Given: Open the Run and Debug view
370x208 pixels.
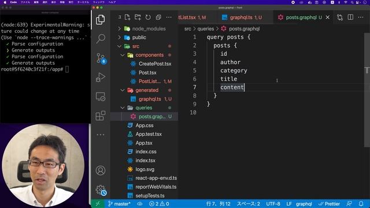Looking at the screenshot, I should pyautogui.click(x=101, y=77).
